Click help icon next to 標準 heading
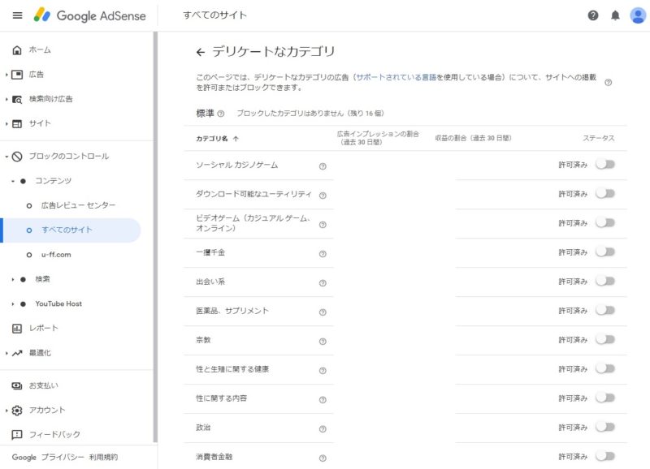 221,114
